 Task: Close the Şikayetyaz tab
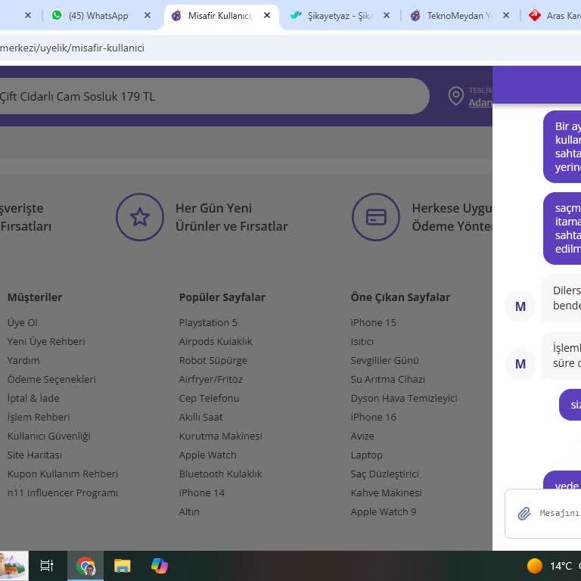[x=387, y=16]
